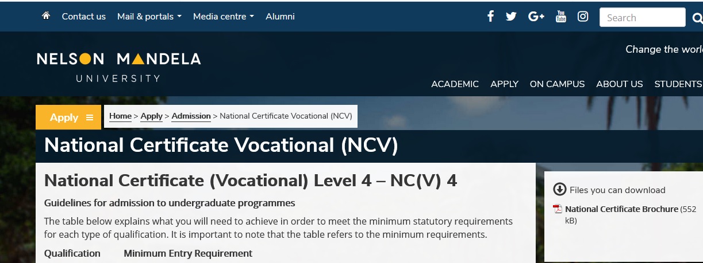Click the Nelson Mandela University logo
The height and width of the screenshot is (263, 703).
pyautogui.click(x=118, y=66)
